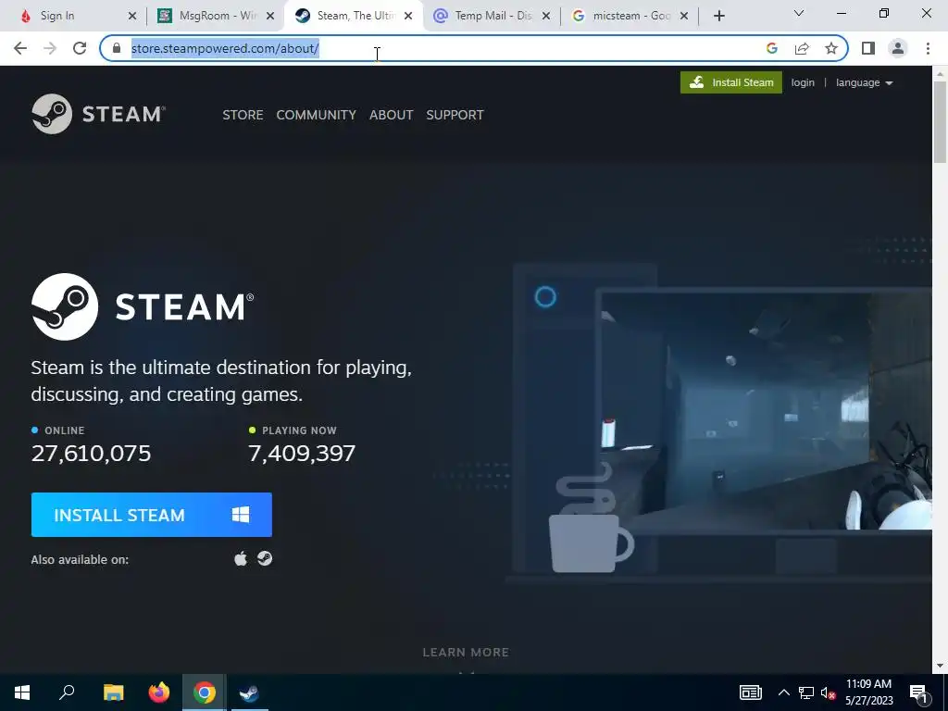Click the playing now count 7,409,397

pyautogui.click(x=302, y=454)
